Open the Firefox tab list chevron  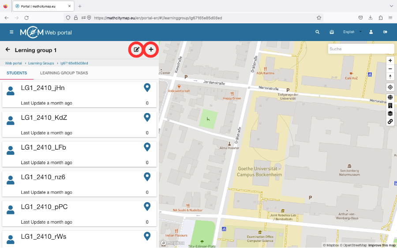click(x=391, y=6)
